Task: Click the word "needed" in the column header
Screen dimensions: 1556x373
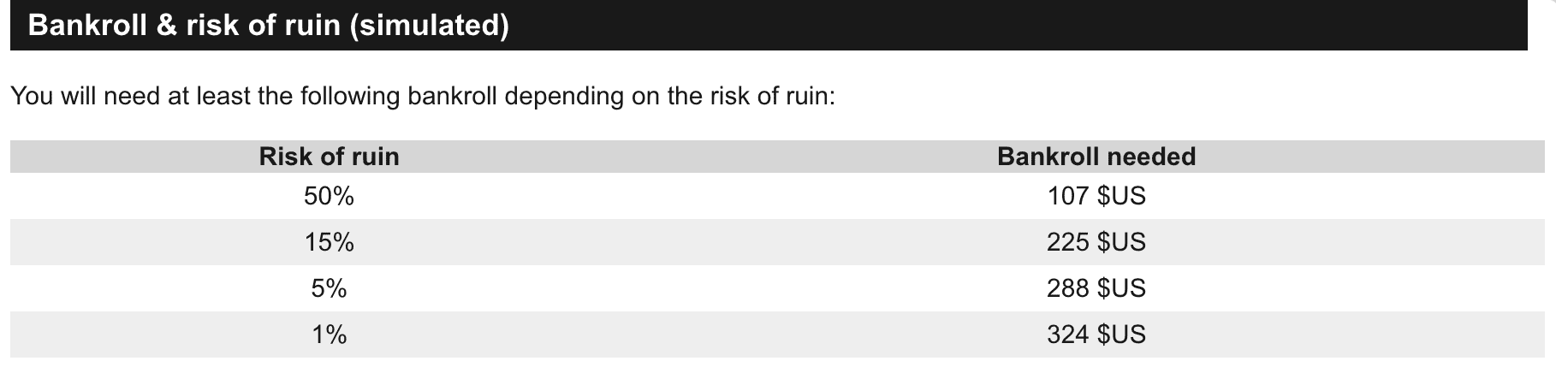Action: pos(1151,157)
